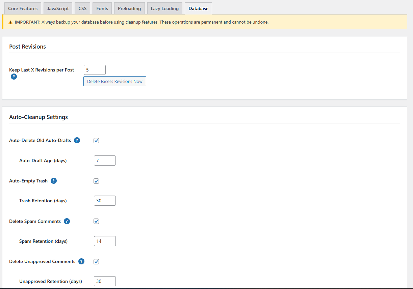This screenshot has height=289, width=413.
Task: Open the Delete Spam Comments help tooltip
Action: click(67, 221)
